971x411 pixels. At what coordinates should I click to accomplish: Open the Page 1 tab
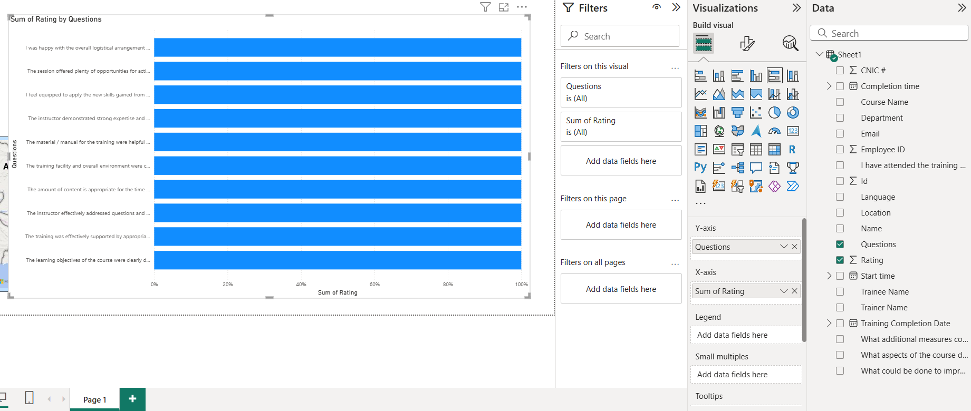[x=95, y=399]
